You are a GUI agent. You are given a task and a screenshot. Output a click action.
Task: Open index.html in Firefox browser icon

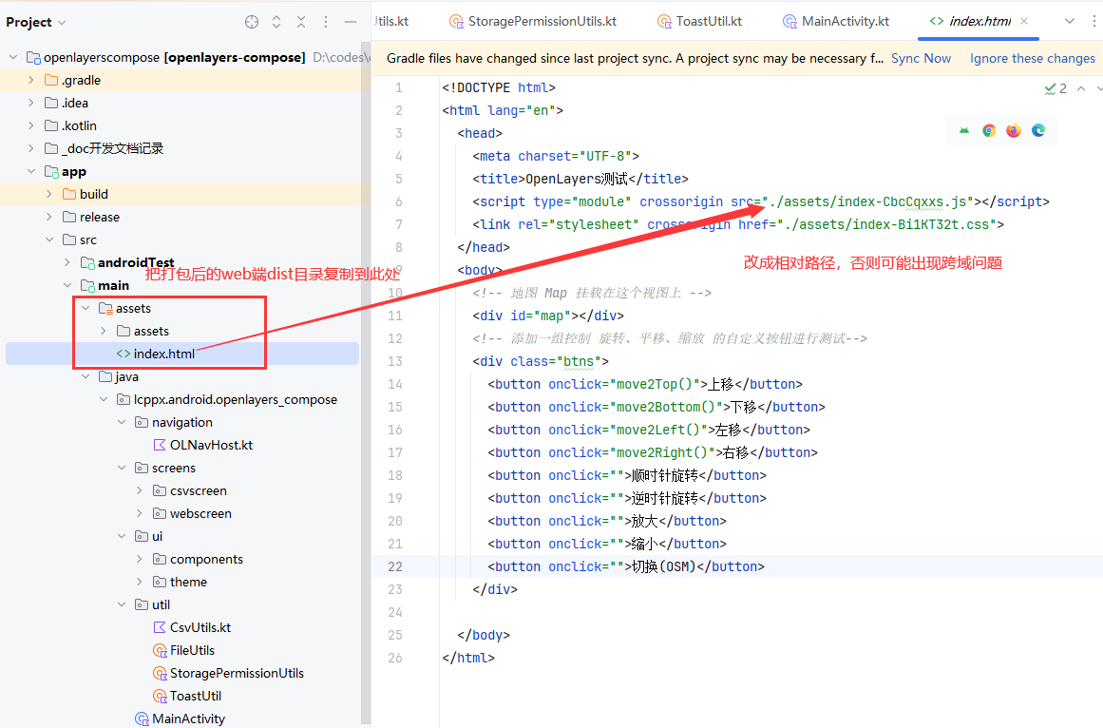click(x=1014, y=130)
